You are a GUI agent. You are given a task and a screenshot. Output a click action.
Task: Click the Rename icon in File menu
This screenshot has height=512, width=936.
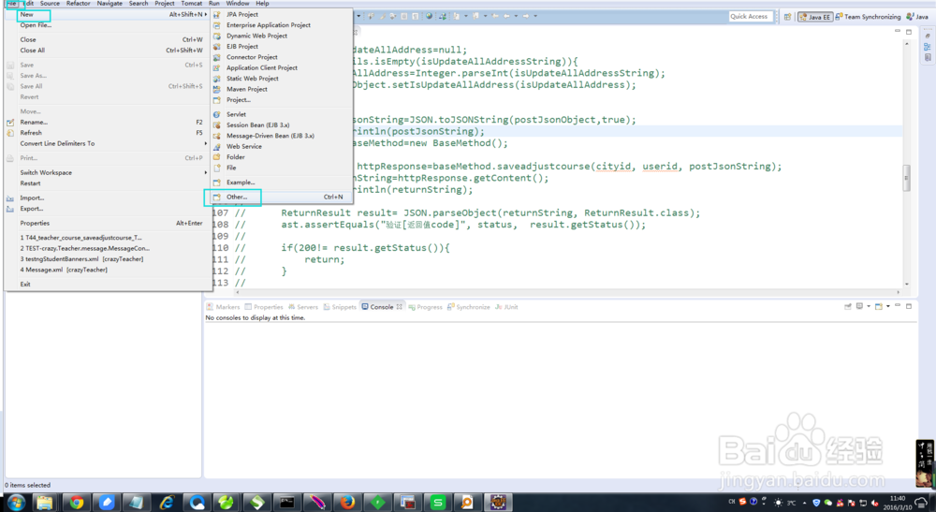(x=10, y=123)
